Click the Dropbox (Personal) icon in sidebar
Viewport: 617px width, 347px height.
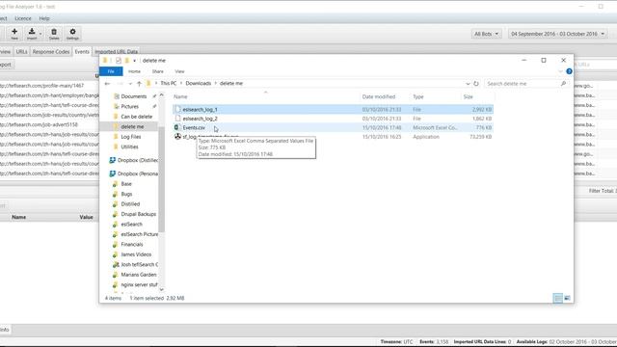coord(112,173)
